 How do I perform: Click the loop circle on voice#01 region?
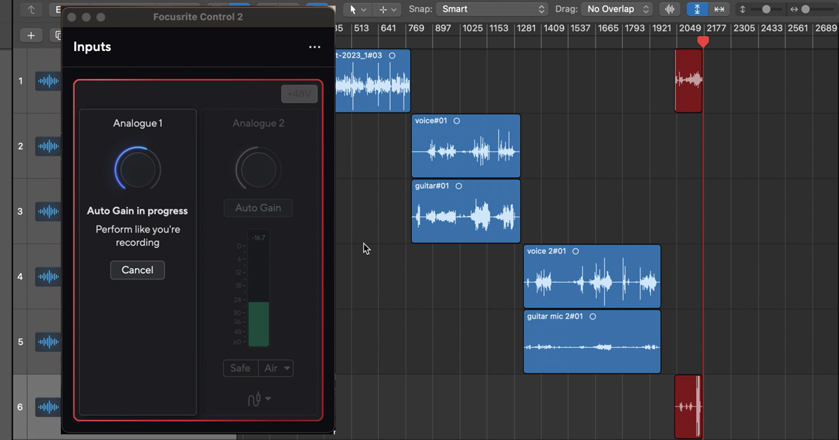point(457,121)
